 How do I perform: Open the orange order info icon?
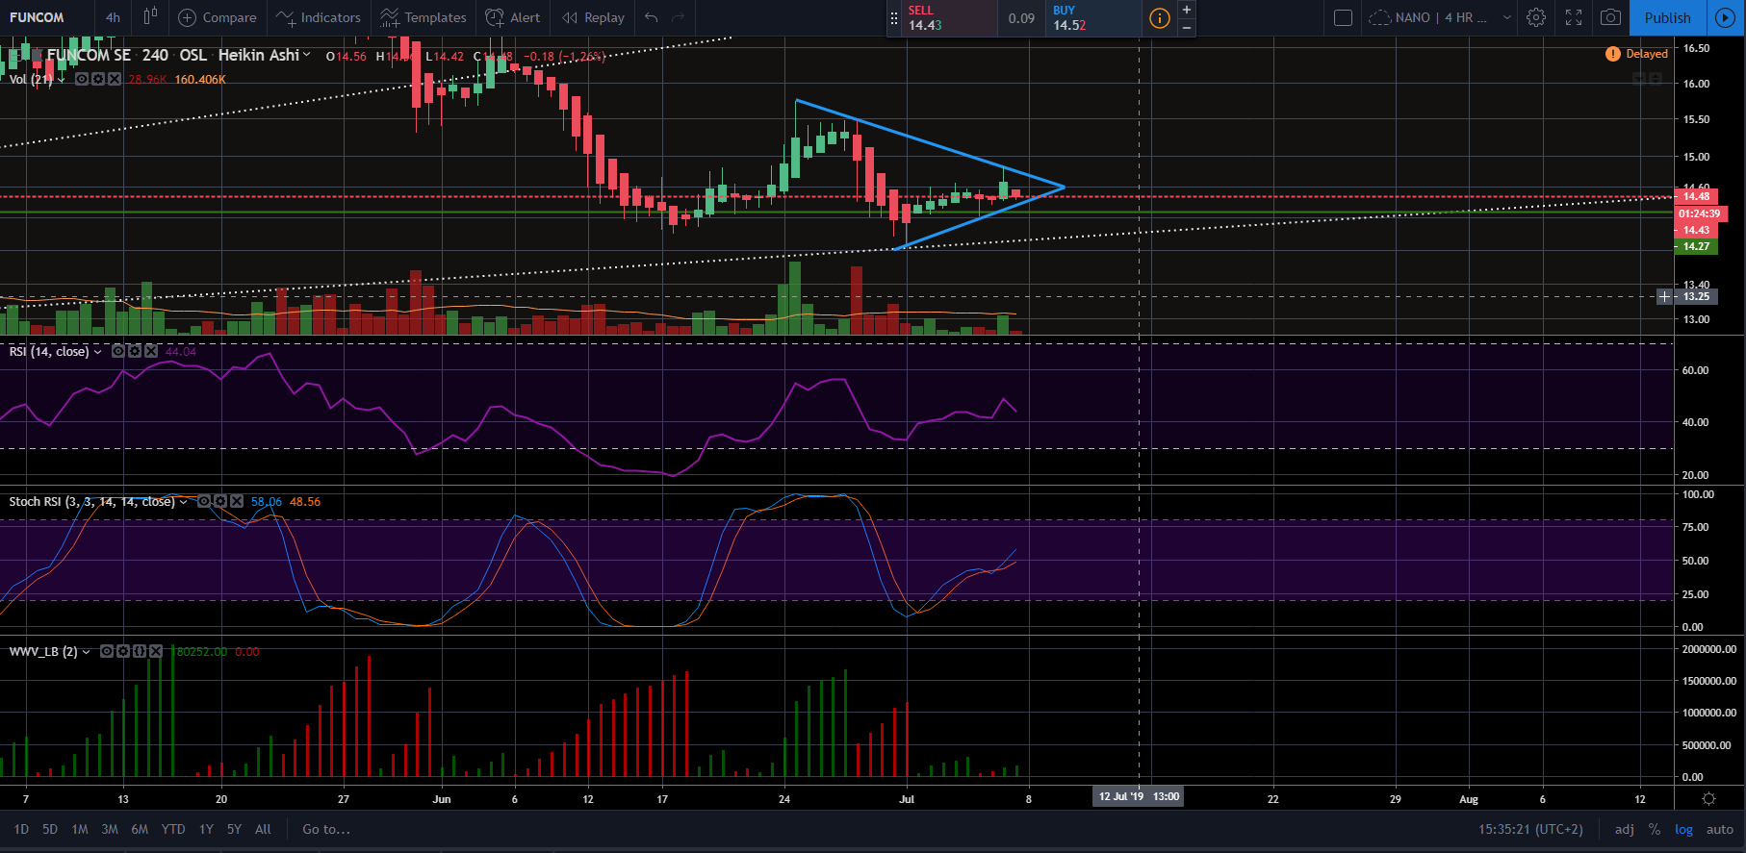(x=1160, y=18)
